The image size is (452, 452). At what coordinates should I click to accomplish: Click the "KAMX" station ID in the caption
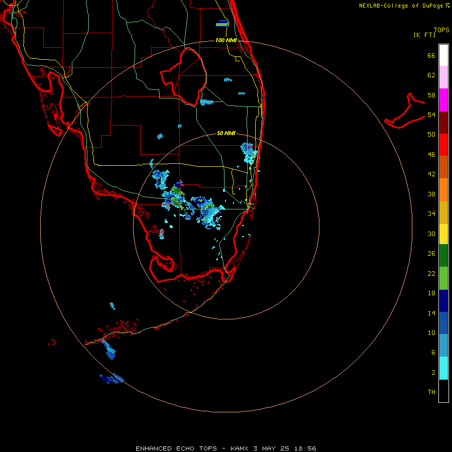coord(240,448)
